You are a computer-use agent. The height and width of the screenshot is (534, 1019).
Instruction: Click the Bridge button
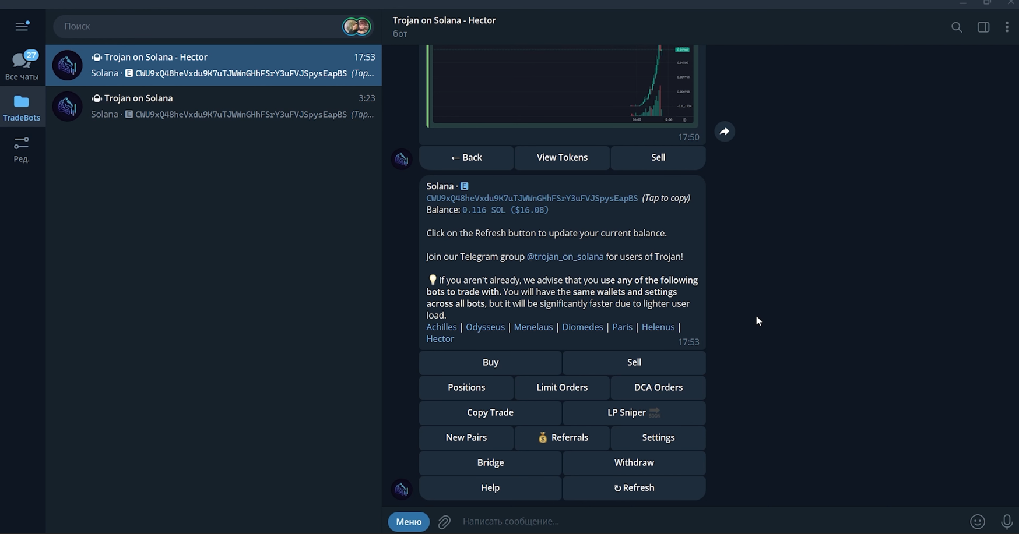point(490,462)
